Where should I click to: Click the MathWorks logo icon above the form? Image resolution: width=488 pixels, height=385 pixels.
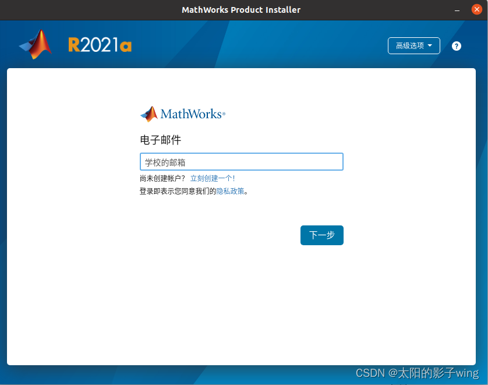click(x=149, y=114)
